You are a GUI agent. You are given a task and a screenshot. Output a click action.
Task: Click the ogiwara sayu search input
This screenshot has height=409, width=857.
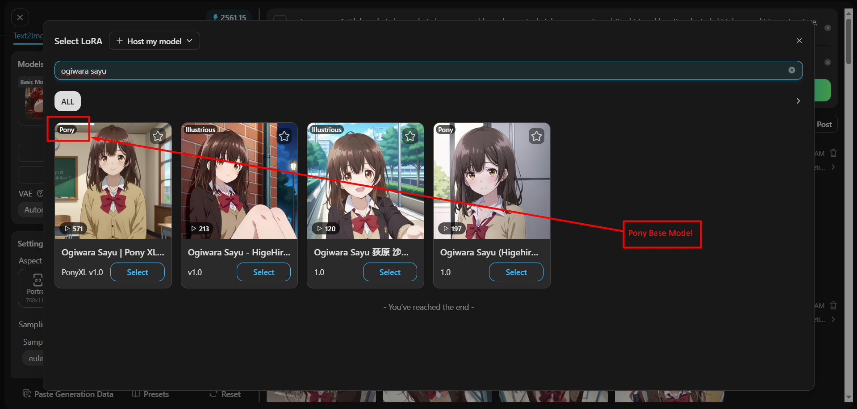click(x=428, y=71)
